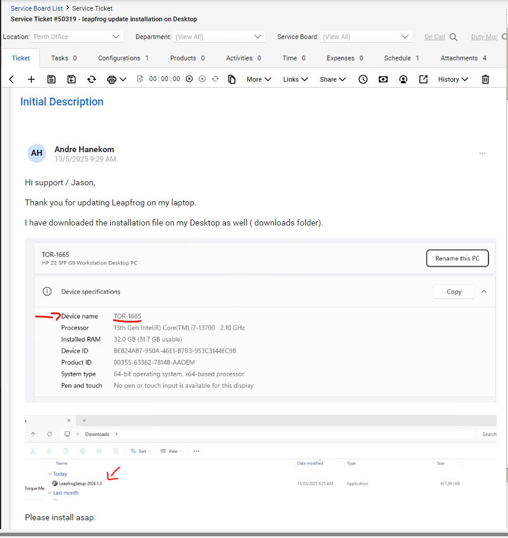Click the HP Z2 SFF G9 Workstation Desktop PC text
Screen dimensions: 508x538
coord(89,263)
